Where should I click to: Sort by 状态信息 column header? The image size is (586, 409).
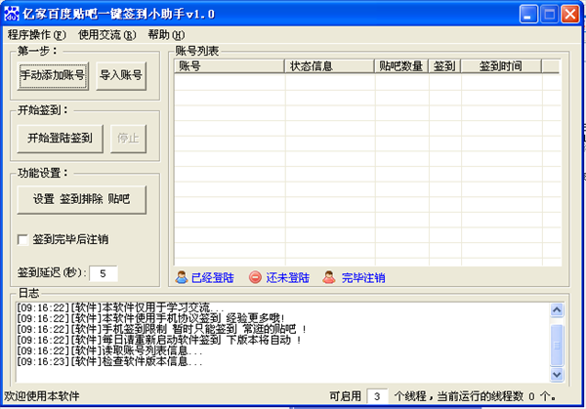point(330,66)
